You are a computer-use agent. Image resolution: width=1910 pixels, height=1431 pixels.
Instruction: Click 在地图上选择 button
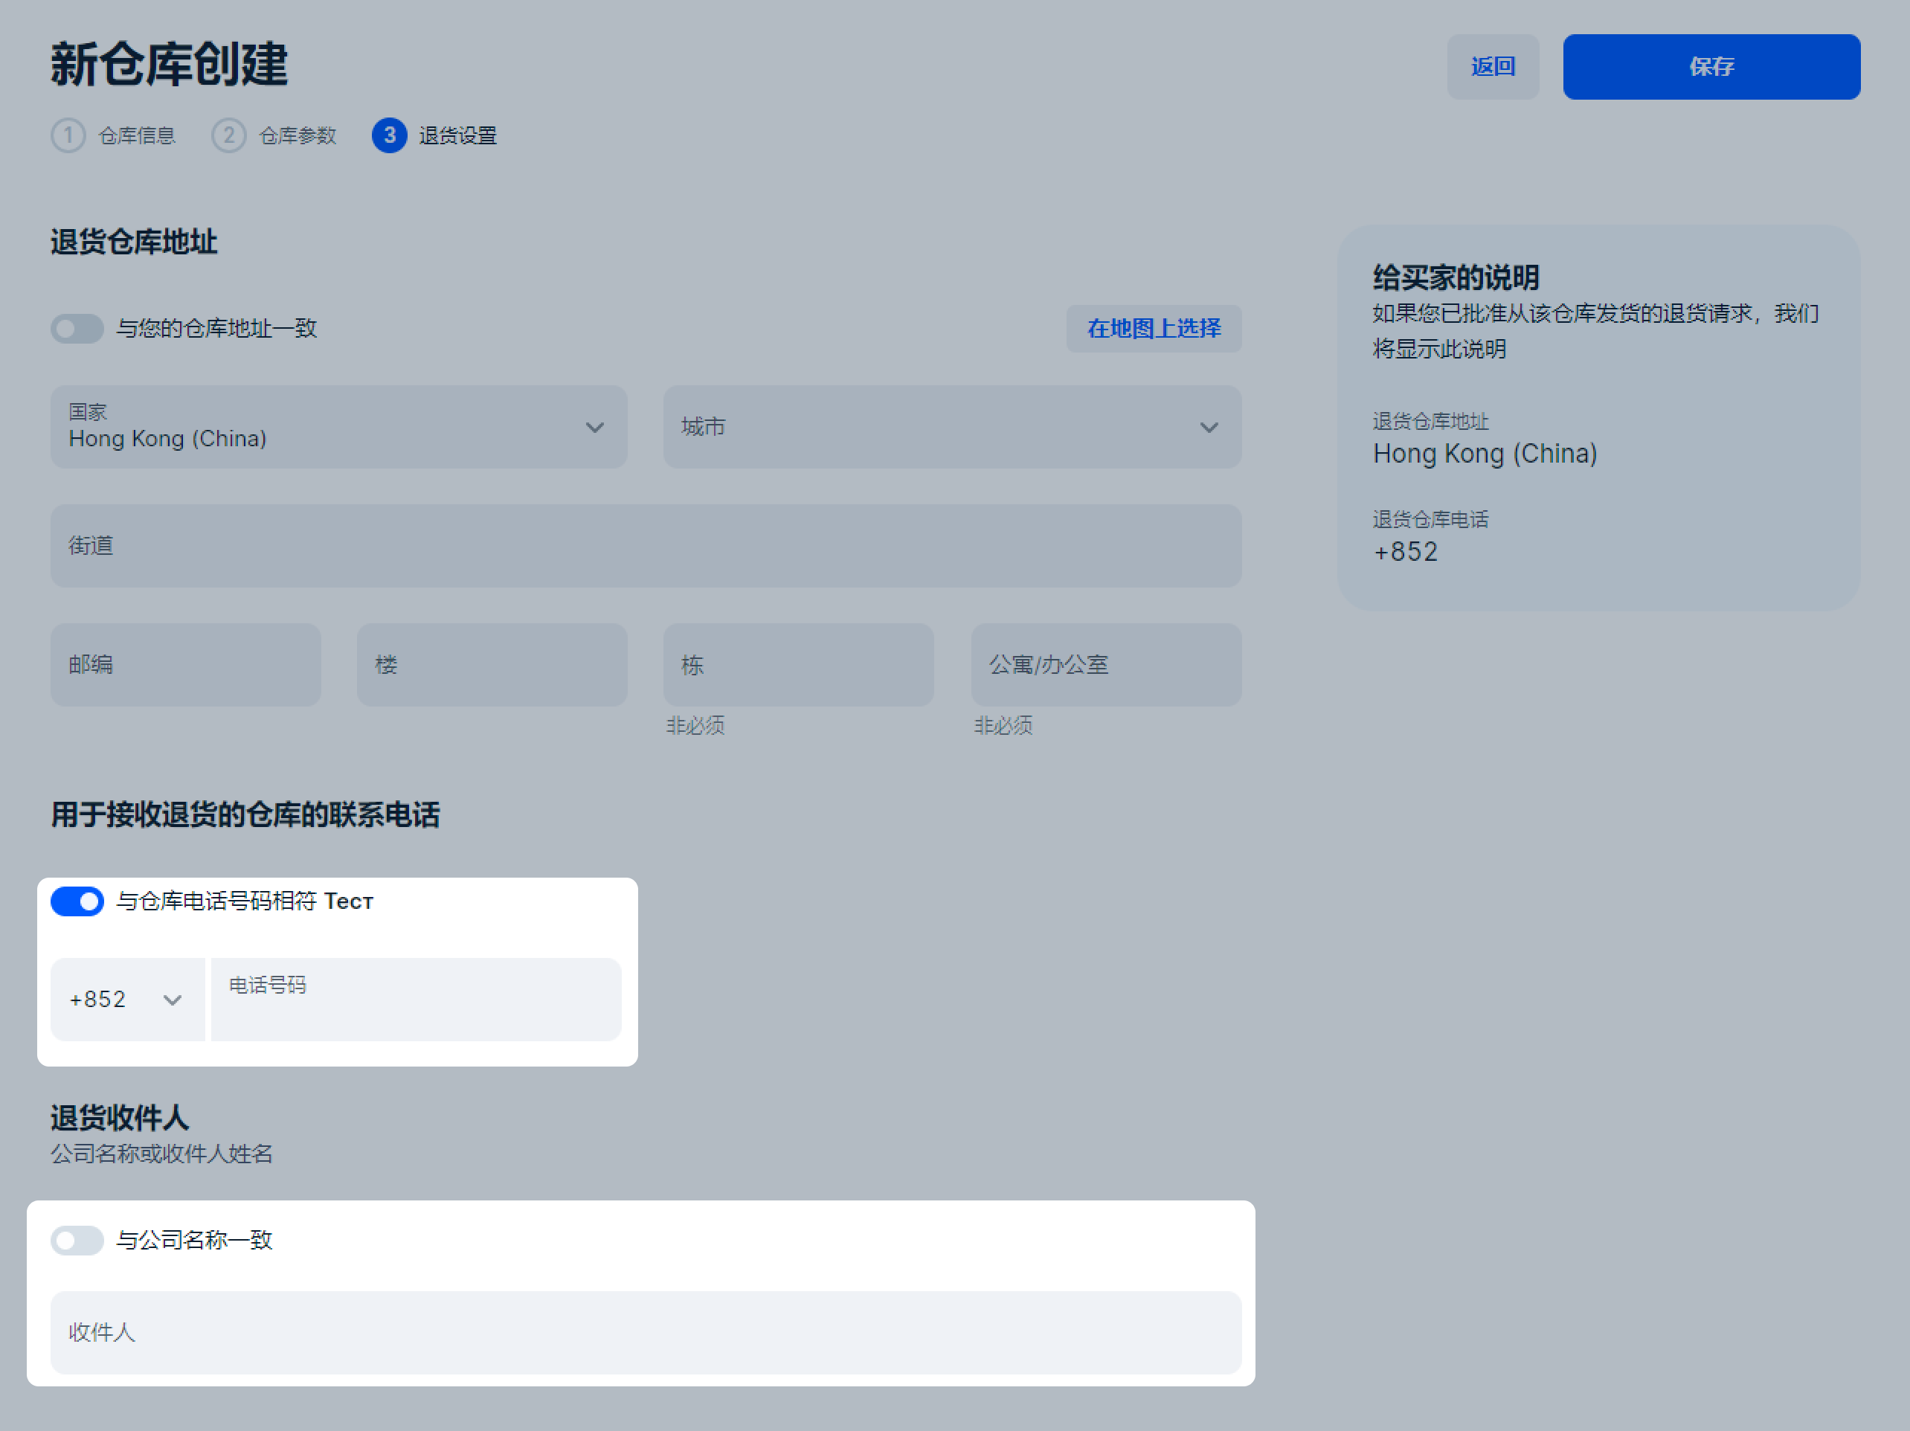[1154, 328]
